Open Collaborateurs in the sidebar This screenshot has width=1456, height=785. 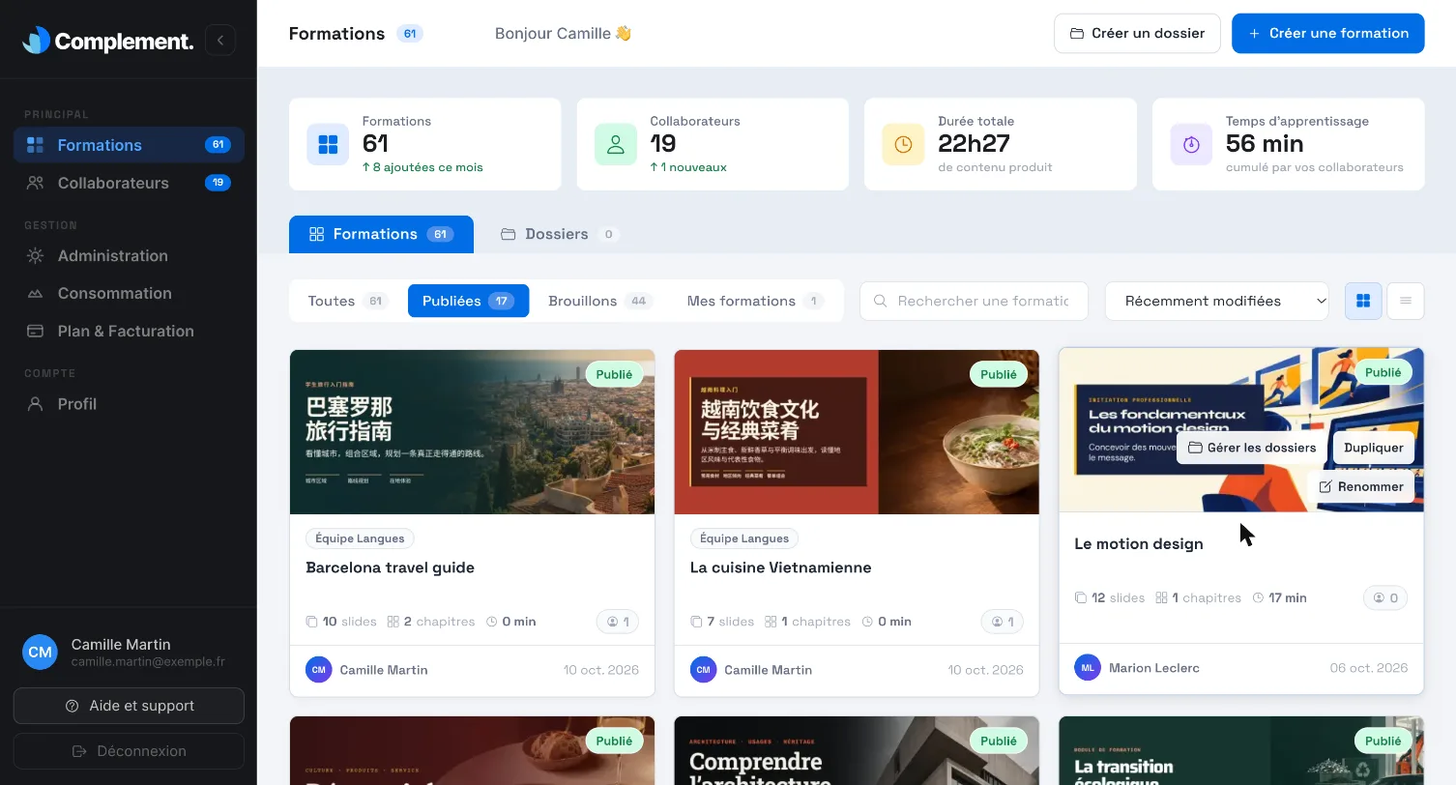click(x=129, y=183)
